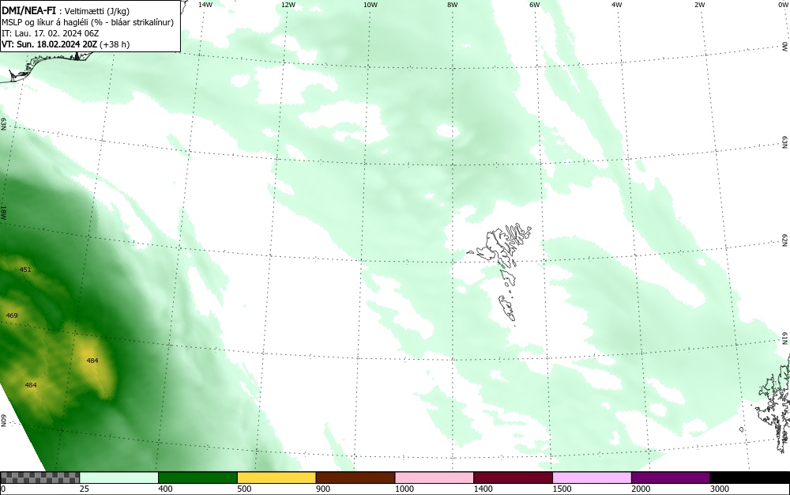The image size is (790, 495).
Task: Click the legend value 2000
Action: pos(641,489)
